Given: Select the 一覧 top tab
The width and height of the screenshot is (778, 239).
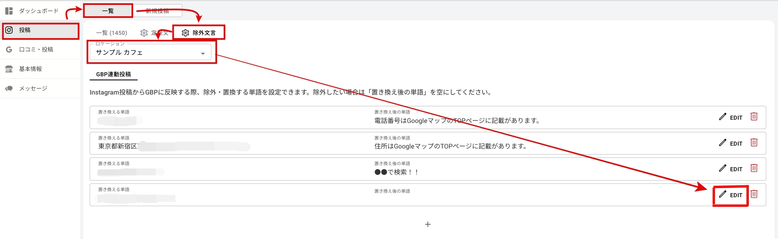Looking at the screenshot, I should tap(108, 11).
